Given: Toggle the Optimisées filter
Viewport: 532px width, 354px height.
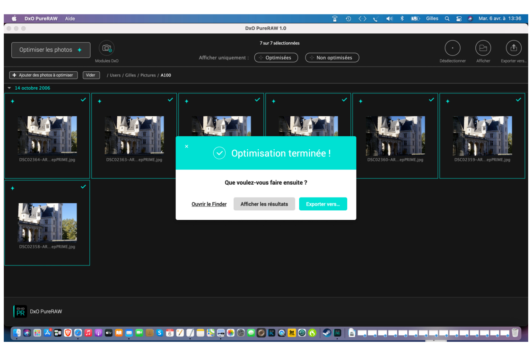Looking at the screenshot, I should coord(276,58).
